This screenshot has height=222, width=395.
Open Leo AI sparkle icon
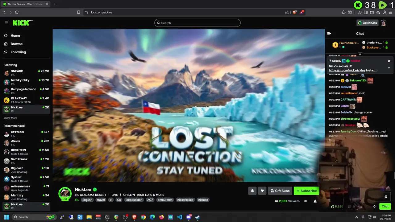pyautogui.click(x=378, y=12)
